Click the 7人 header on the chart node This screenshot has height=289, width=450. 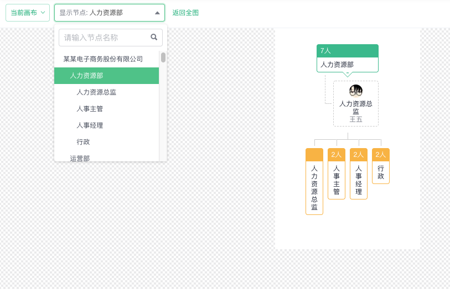348,51
